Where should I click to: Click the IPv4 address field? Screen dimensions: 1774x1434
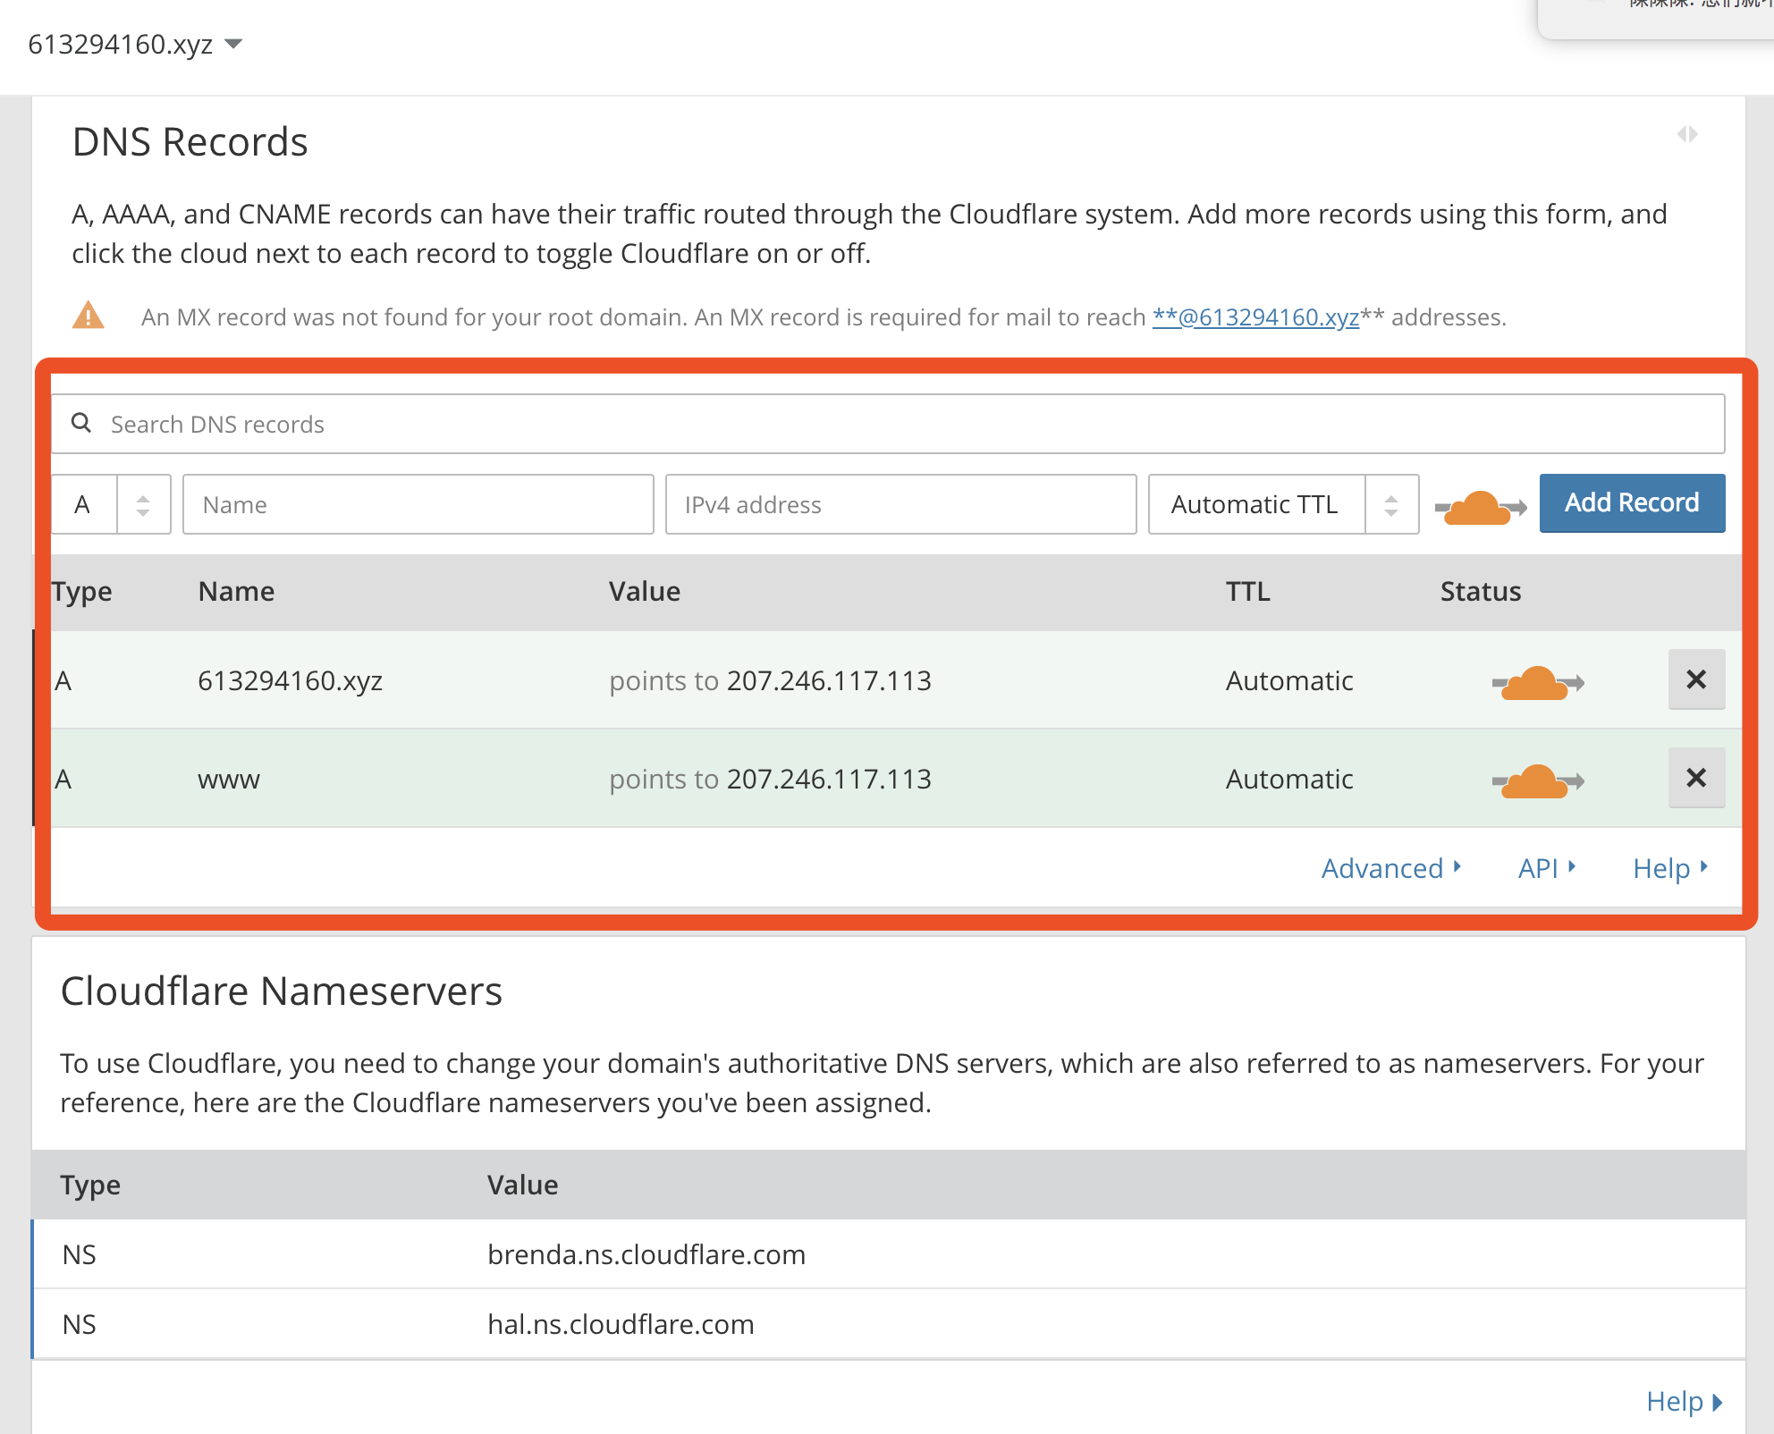coord(900,504)
